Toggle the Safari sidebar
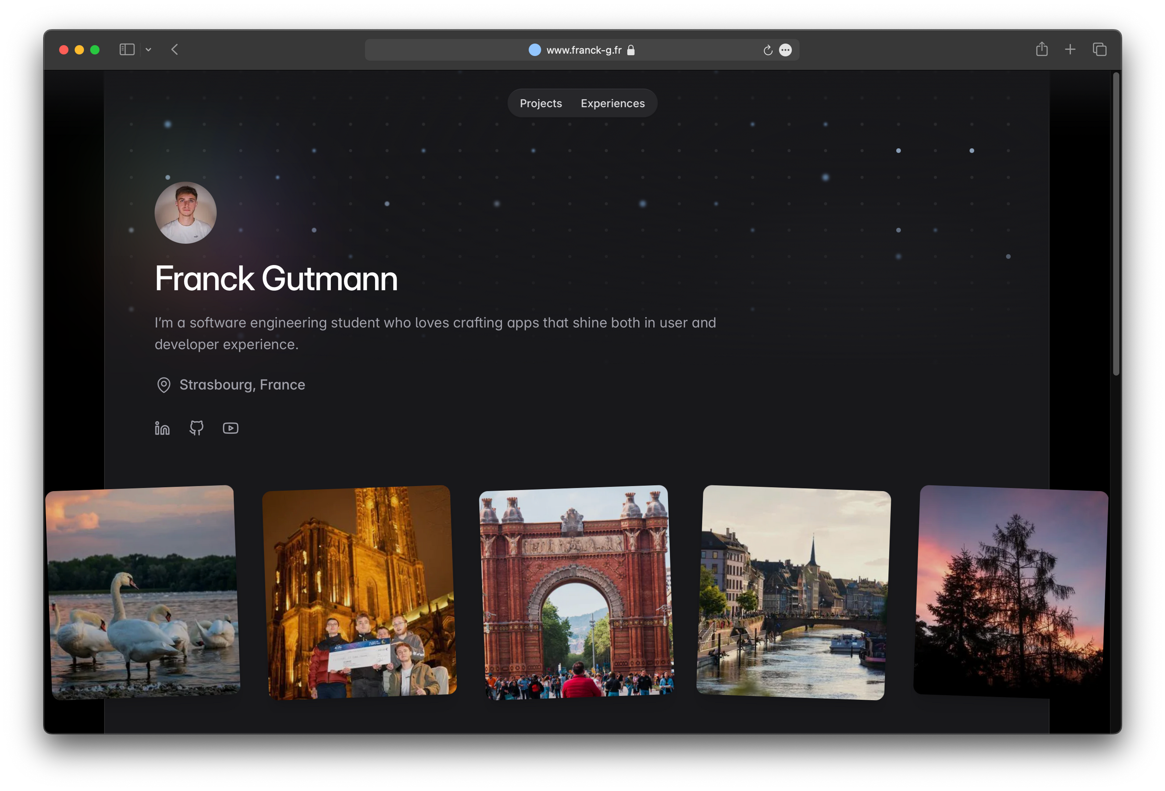Viewport: 1165px width, 791px height. click(x=127, y=49)
